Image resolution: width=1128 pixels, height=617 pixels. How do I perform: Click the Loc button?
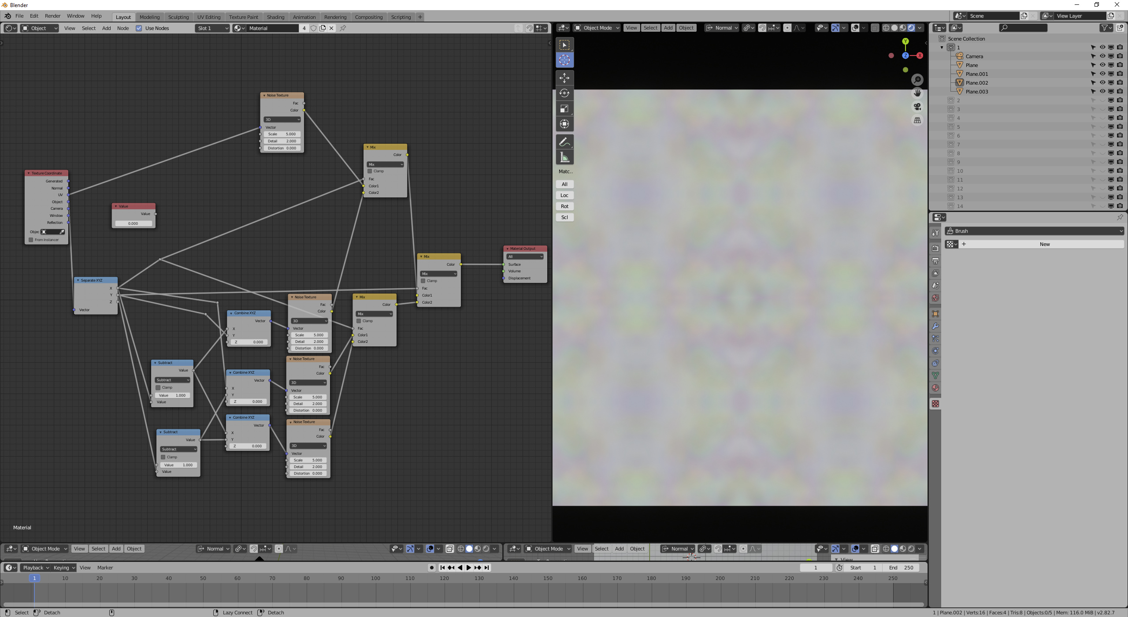pos(564,195)
